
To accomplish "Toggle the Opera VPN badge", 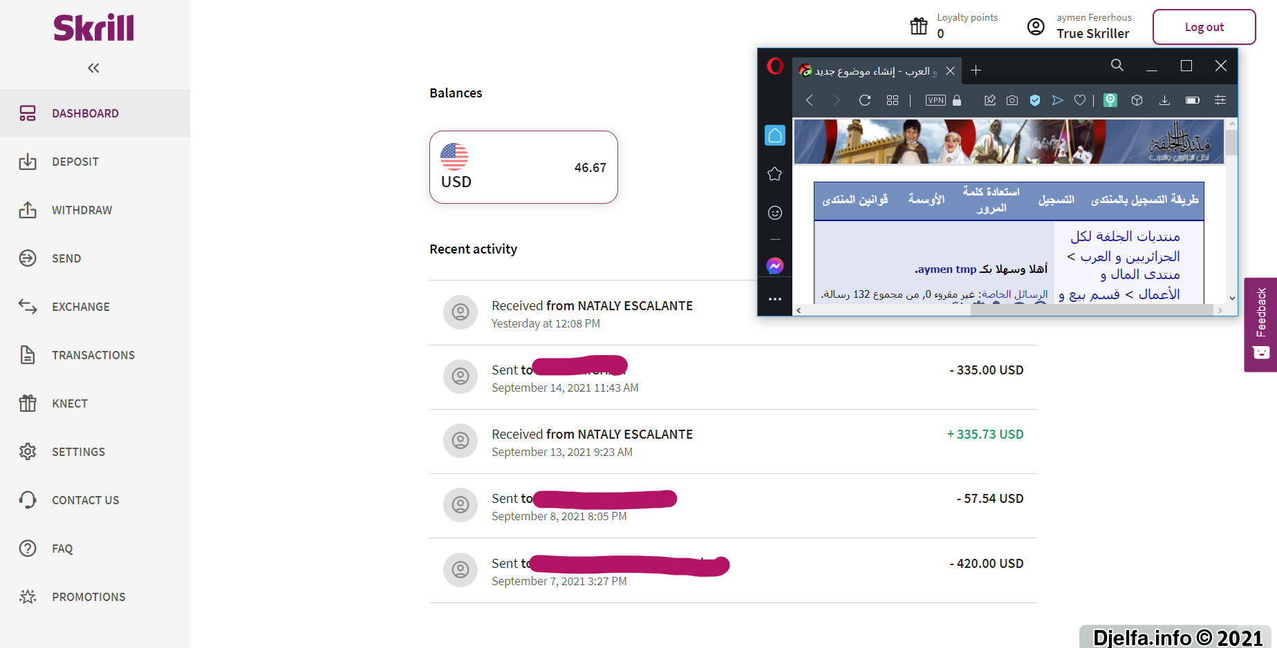I will coord(935,100).
